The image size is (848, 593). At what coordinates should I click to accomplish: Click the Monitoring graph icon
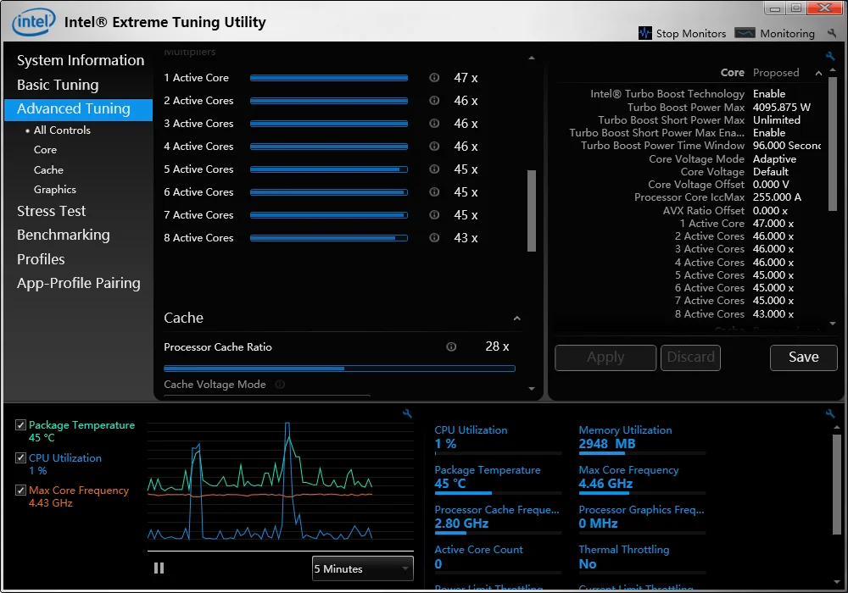745,33
